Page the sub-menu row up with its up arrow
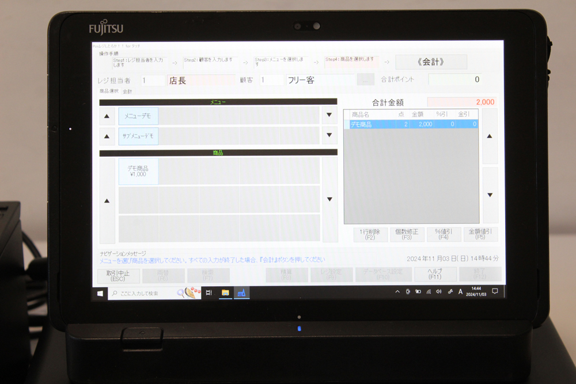This screenshot has height=384, width=576. [x=107, y=136]
